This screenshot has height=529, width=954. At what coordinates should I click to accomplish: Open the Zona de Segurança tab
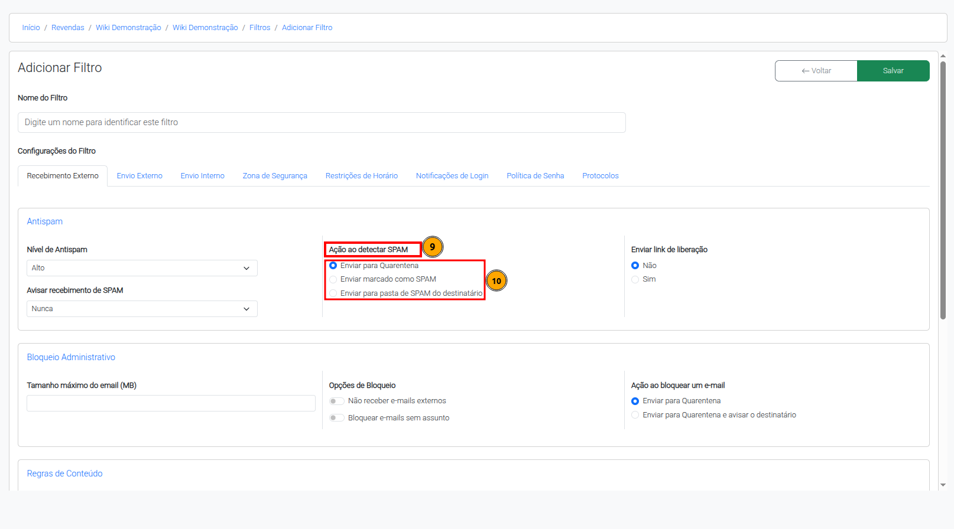[x=275, y=176]
